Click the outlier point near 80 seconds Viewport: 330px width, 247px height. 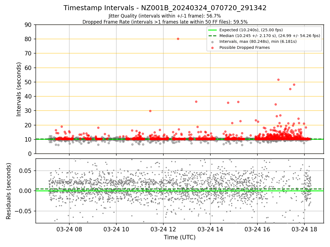tap(178, 39)
